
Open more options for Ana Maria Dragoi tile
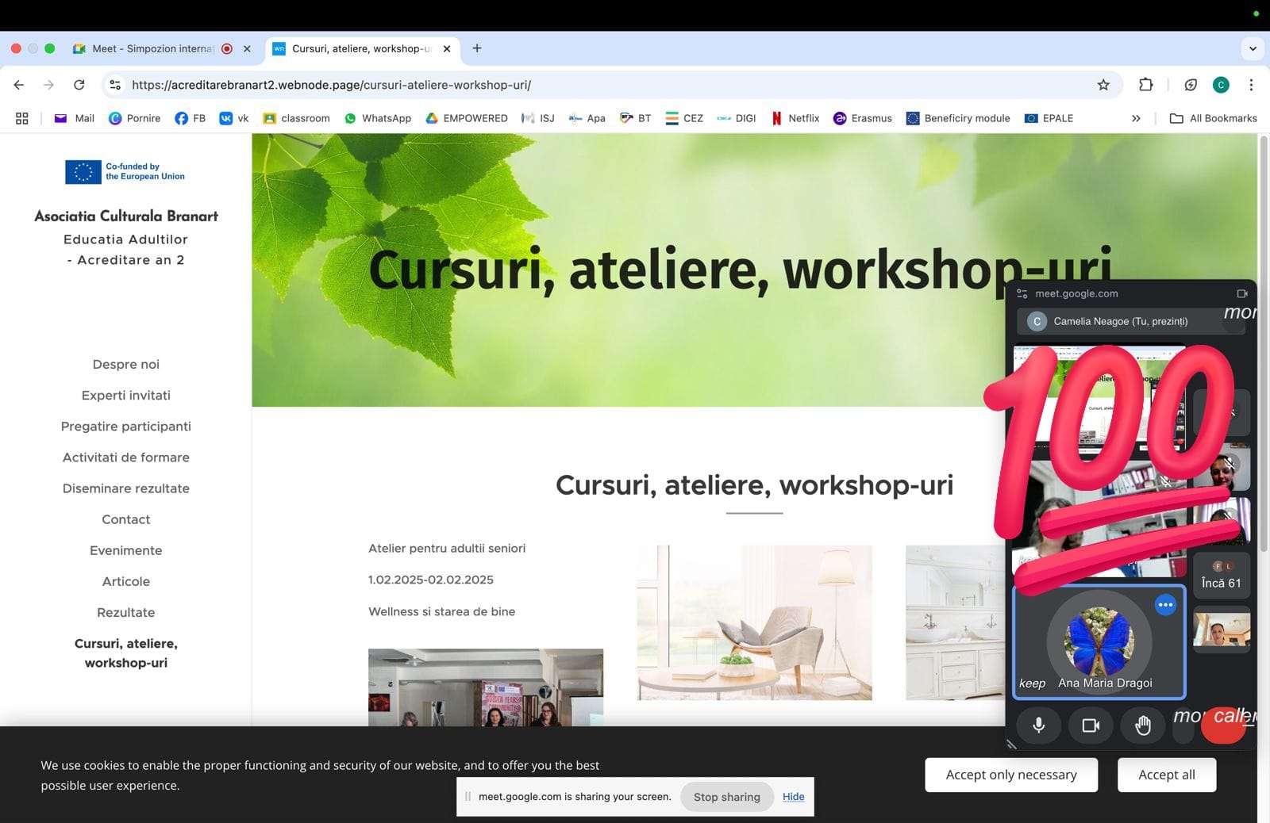[x=1164, y=605]
